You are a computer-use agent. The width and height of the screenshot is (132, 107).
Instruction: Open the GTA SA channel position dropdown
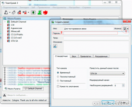coord(107,74)
